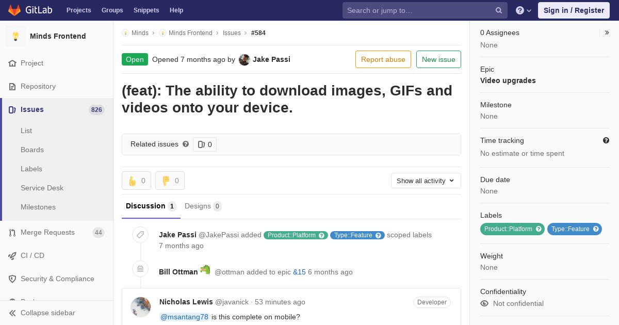Click the Report abuse button
Image resolution: width=619 pixels, height=325 pixels.
click(383, 59)
